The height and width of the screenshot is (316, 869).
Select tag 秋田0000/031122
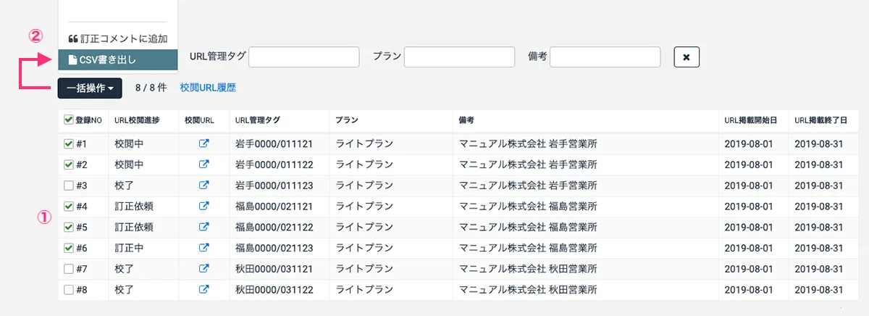[x=274, y=290]
